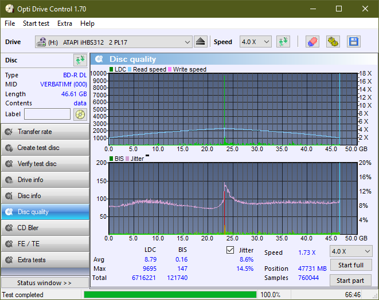The image size is (379, 300).
Task: Click the Disc quality header disc icon
Action: coord(99,59)
